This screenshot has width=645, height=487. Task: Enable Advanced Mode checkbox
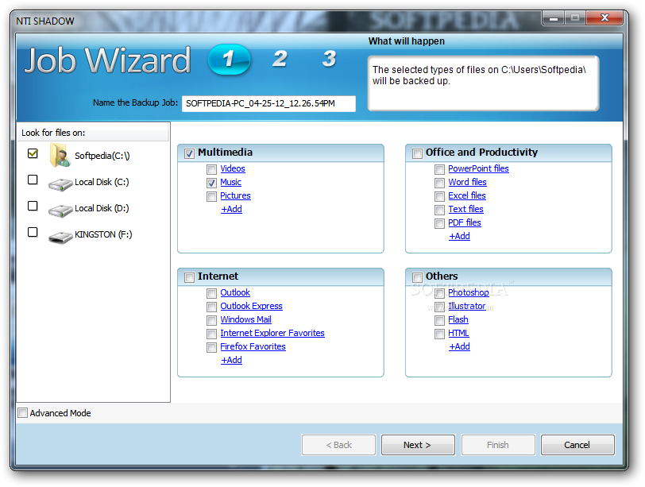(22, 412)
